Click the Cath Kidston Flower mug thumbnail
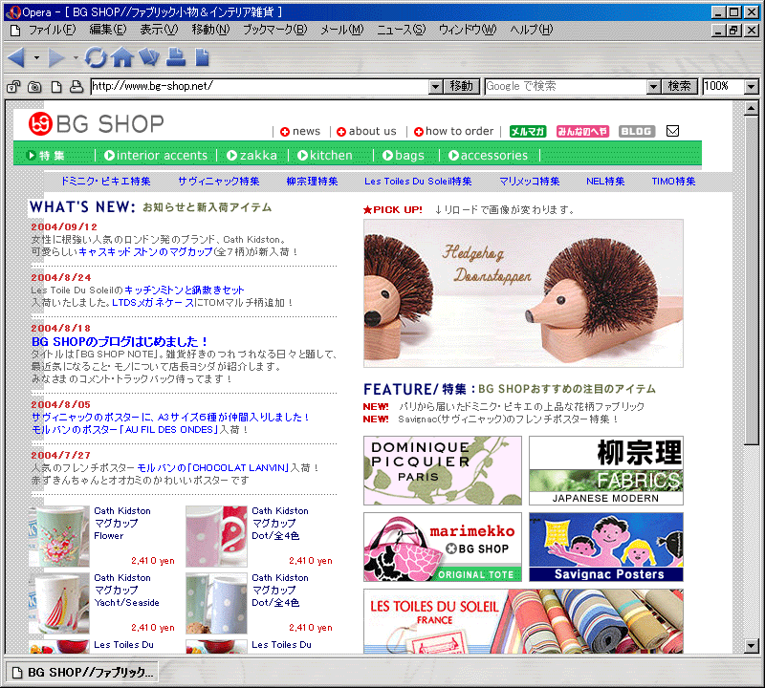The height and width of the screenshot is (688, 765). [x=59, y=536]
